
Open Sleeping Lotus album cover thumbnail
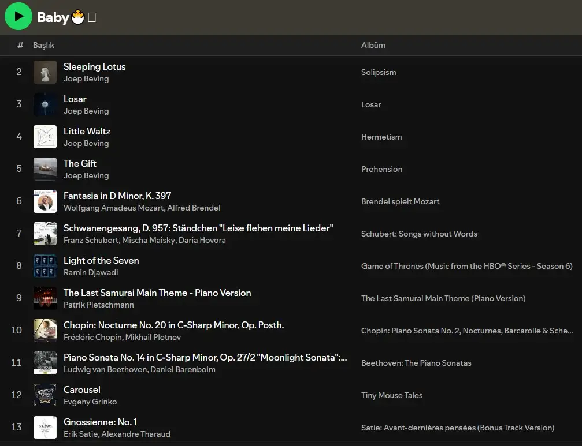[45, 72]
